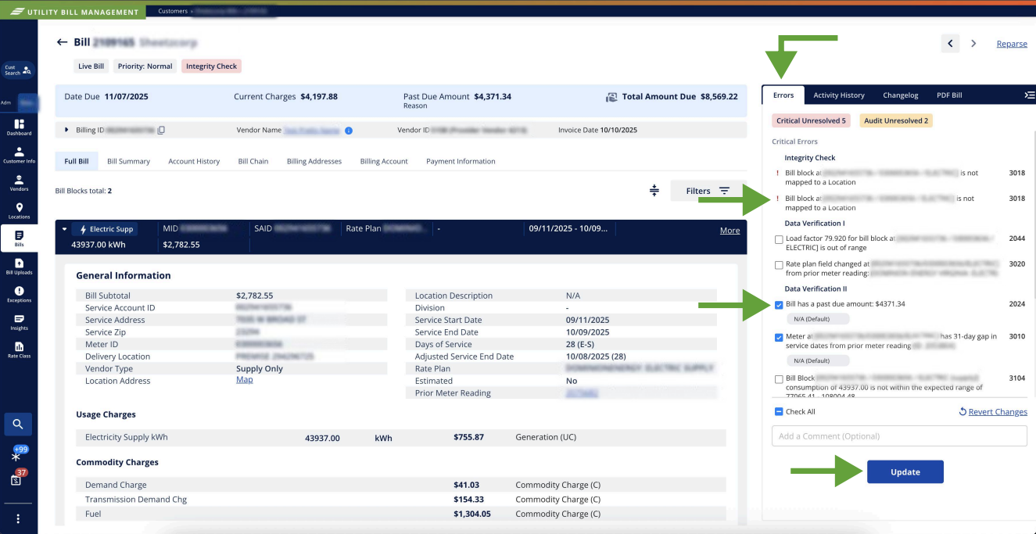This screenshot has height=534, width=1036.
Task: Select the Errors panel tab
Action: pos(783,95)
